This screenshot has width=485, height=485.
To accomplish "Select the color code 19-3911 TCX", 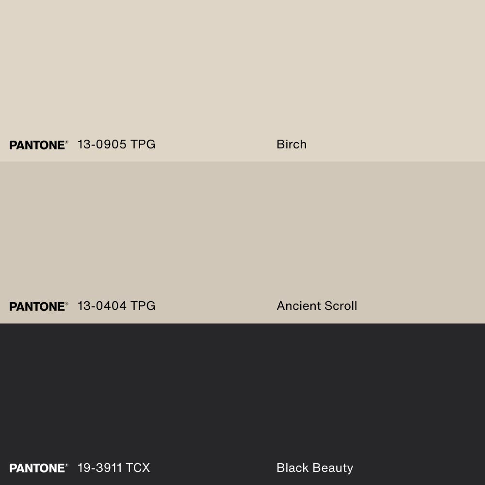I will [x=113, y=468].
